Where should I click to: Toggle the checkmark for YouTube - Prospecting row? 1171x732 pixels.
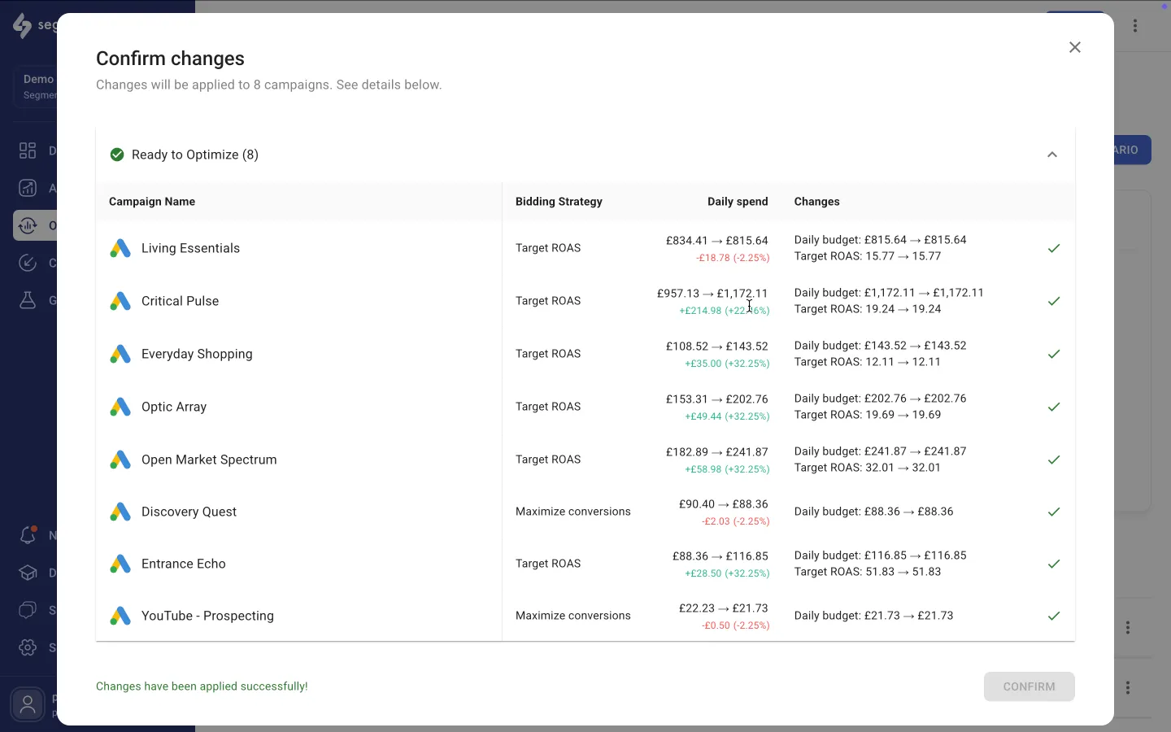click(x=1054, y=616)
